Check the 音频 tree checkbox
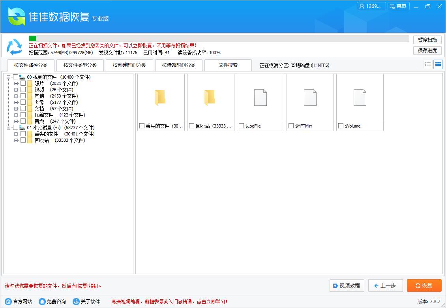Image resolution: width=446 pixels, height=308 pixels. tap(23, 121)
